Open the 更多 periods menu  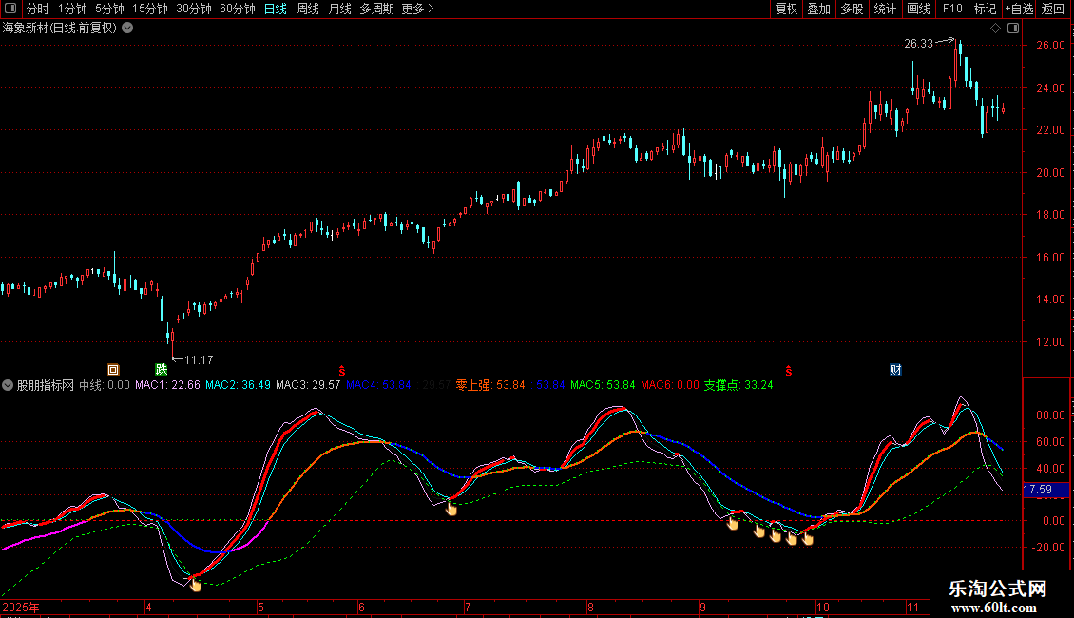click(x=417, y=9)
